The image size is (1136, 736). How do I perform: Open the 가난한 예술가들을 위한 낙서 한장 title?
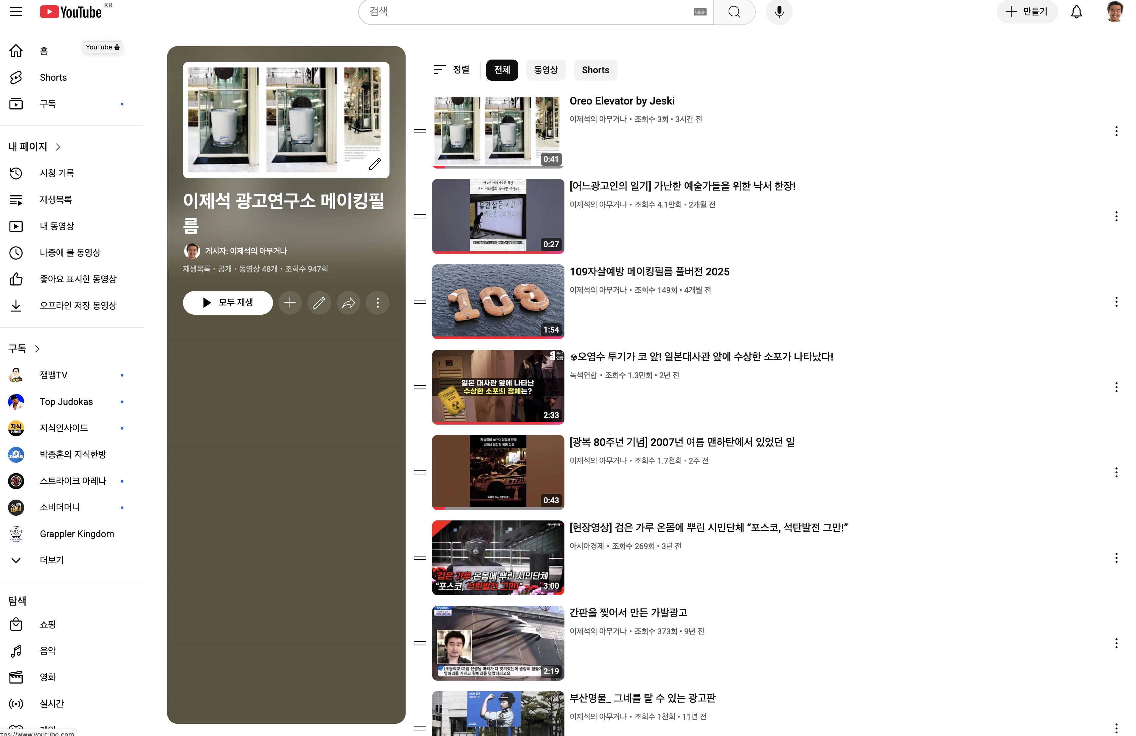pyautogui.click(x=682, y=186)
